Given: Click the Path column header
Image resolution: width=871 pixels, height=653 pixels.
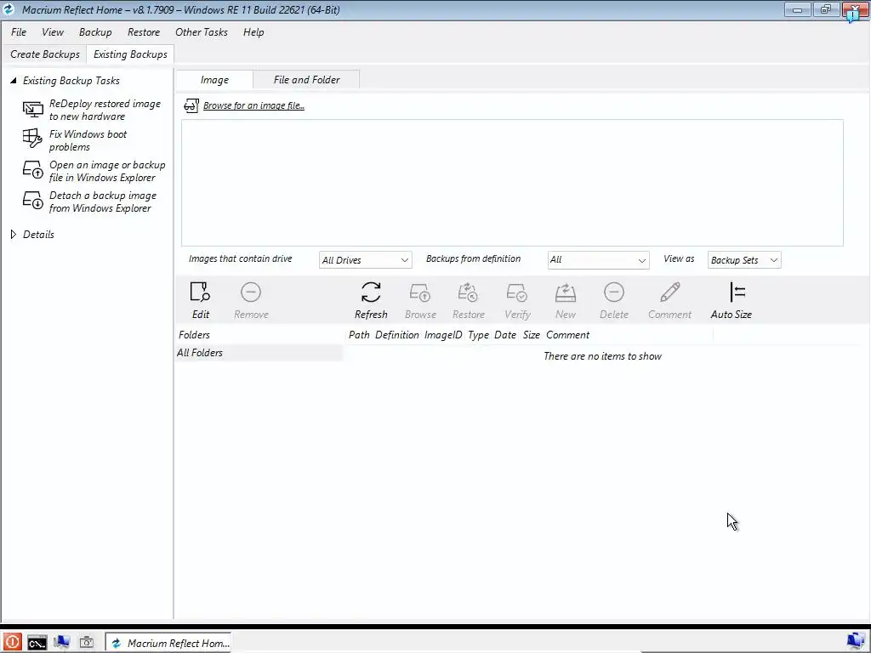Looking at the screenshot, I should (x=359, y=335).
